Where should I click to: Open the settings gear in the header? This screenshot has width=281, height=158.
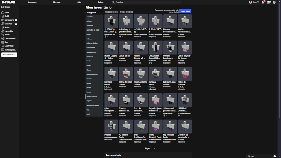pos(275,2)
